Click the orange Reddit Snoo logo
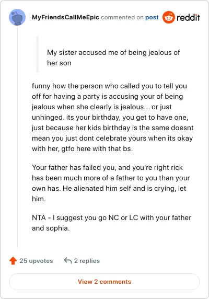The image size is (209, 299). (x=169, y=17)
